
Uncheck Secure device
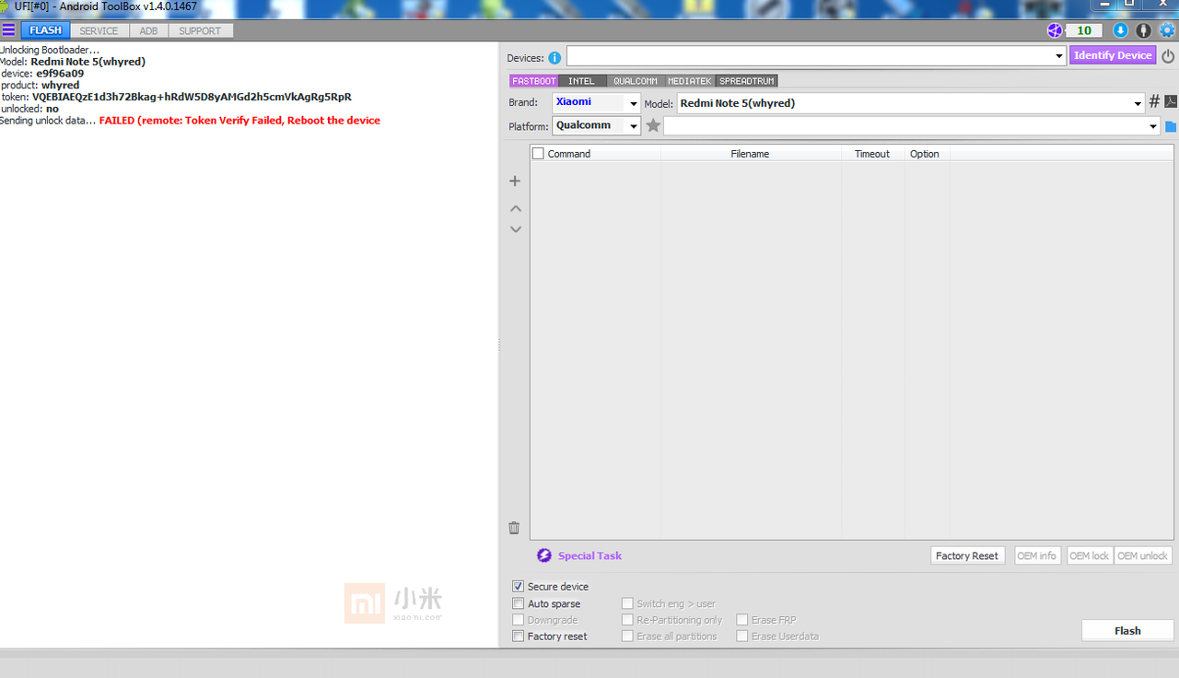pyautogui.click(x=519, y=586)
